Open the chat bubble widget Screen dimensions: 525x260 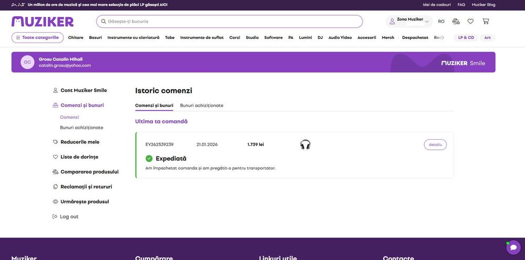[x=513, y=247]
